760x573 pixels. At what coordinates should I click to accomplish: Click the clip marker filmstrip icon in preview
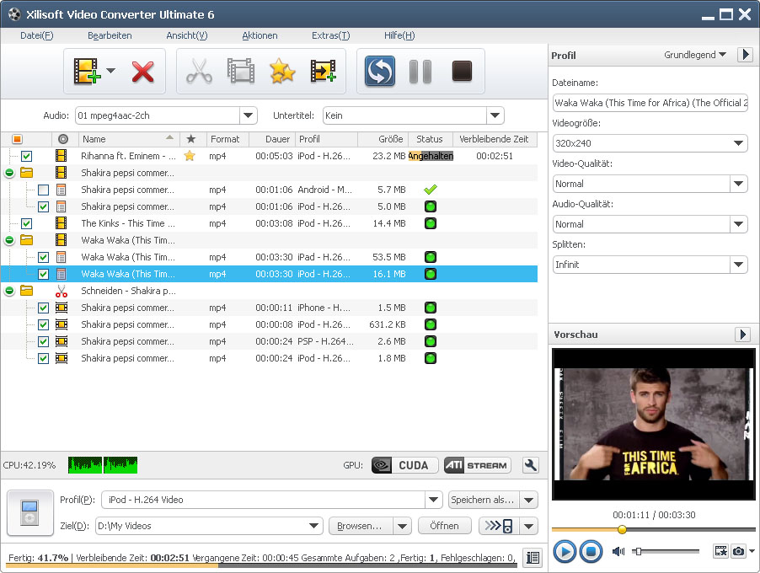pos(721,551)
